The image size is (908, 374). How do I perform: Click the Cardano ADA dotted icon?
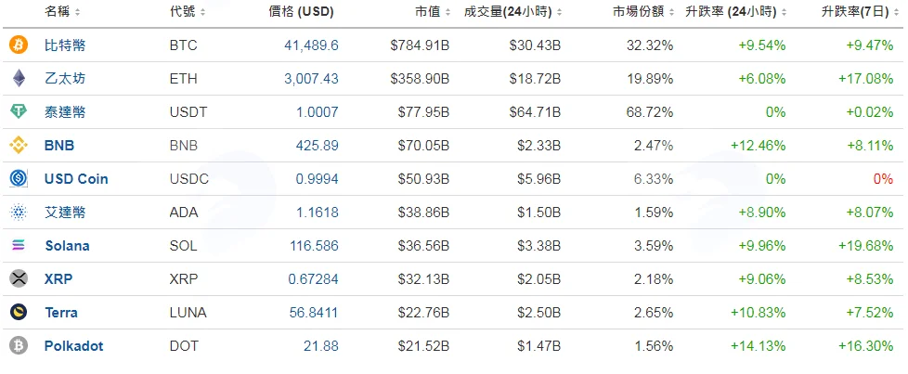(x=19, y=213)
